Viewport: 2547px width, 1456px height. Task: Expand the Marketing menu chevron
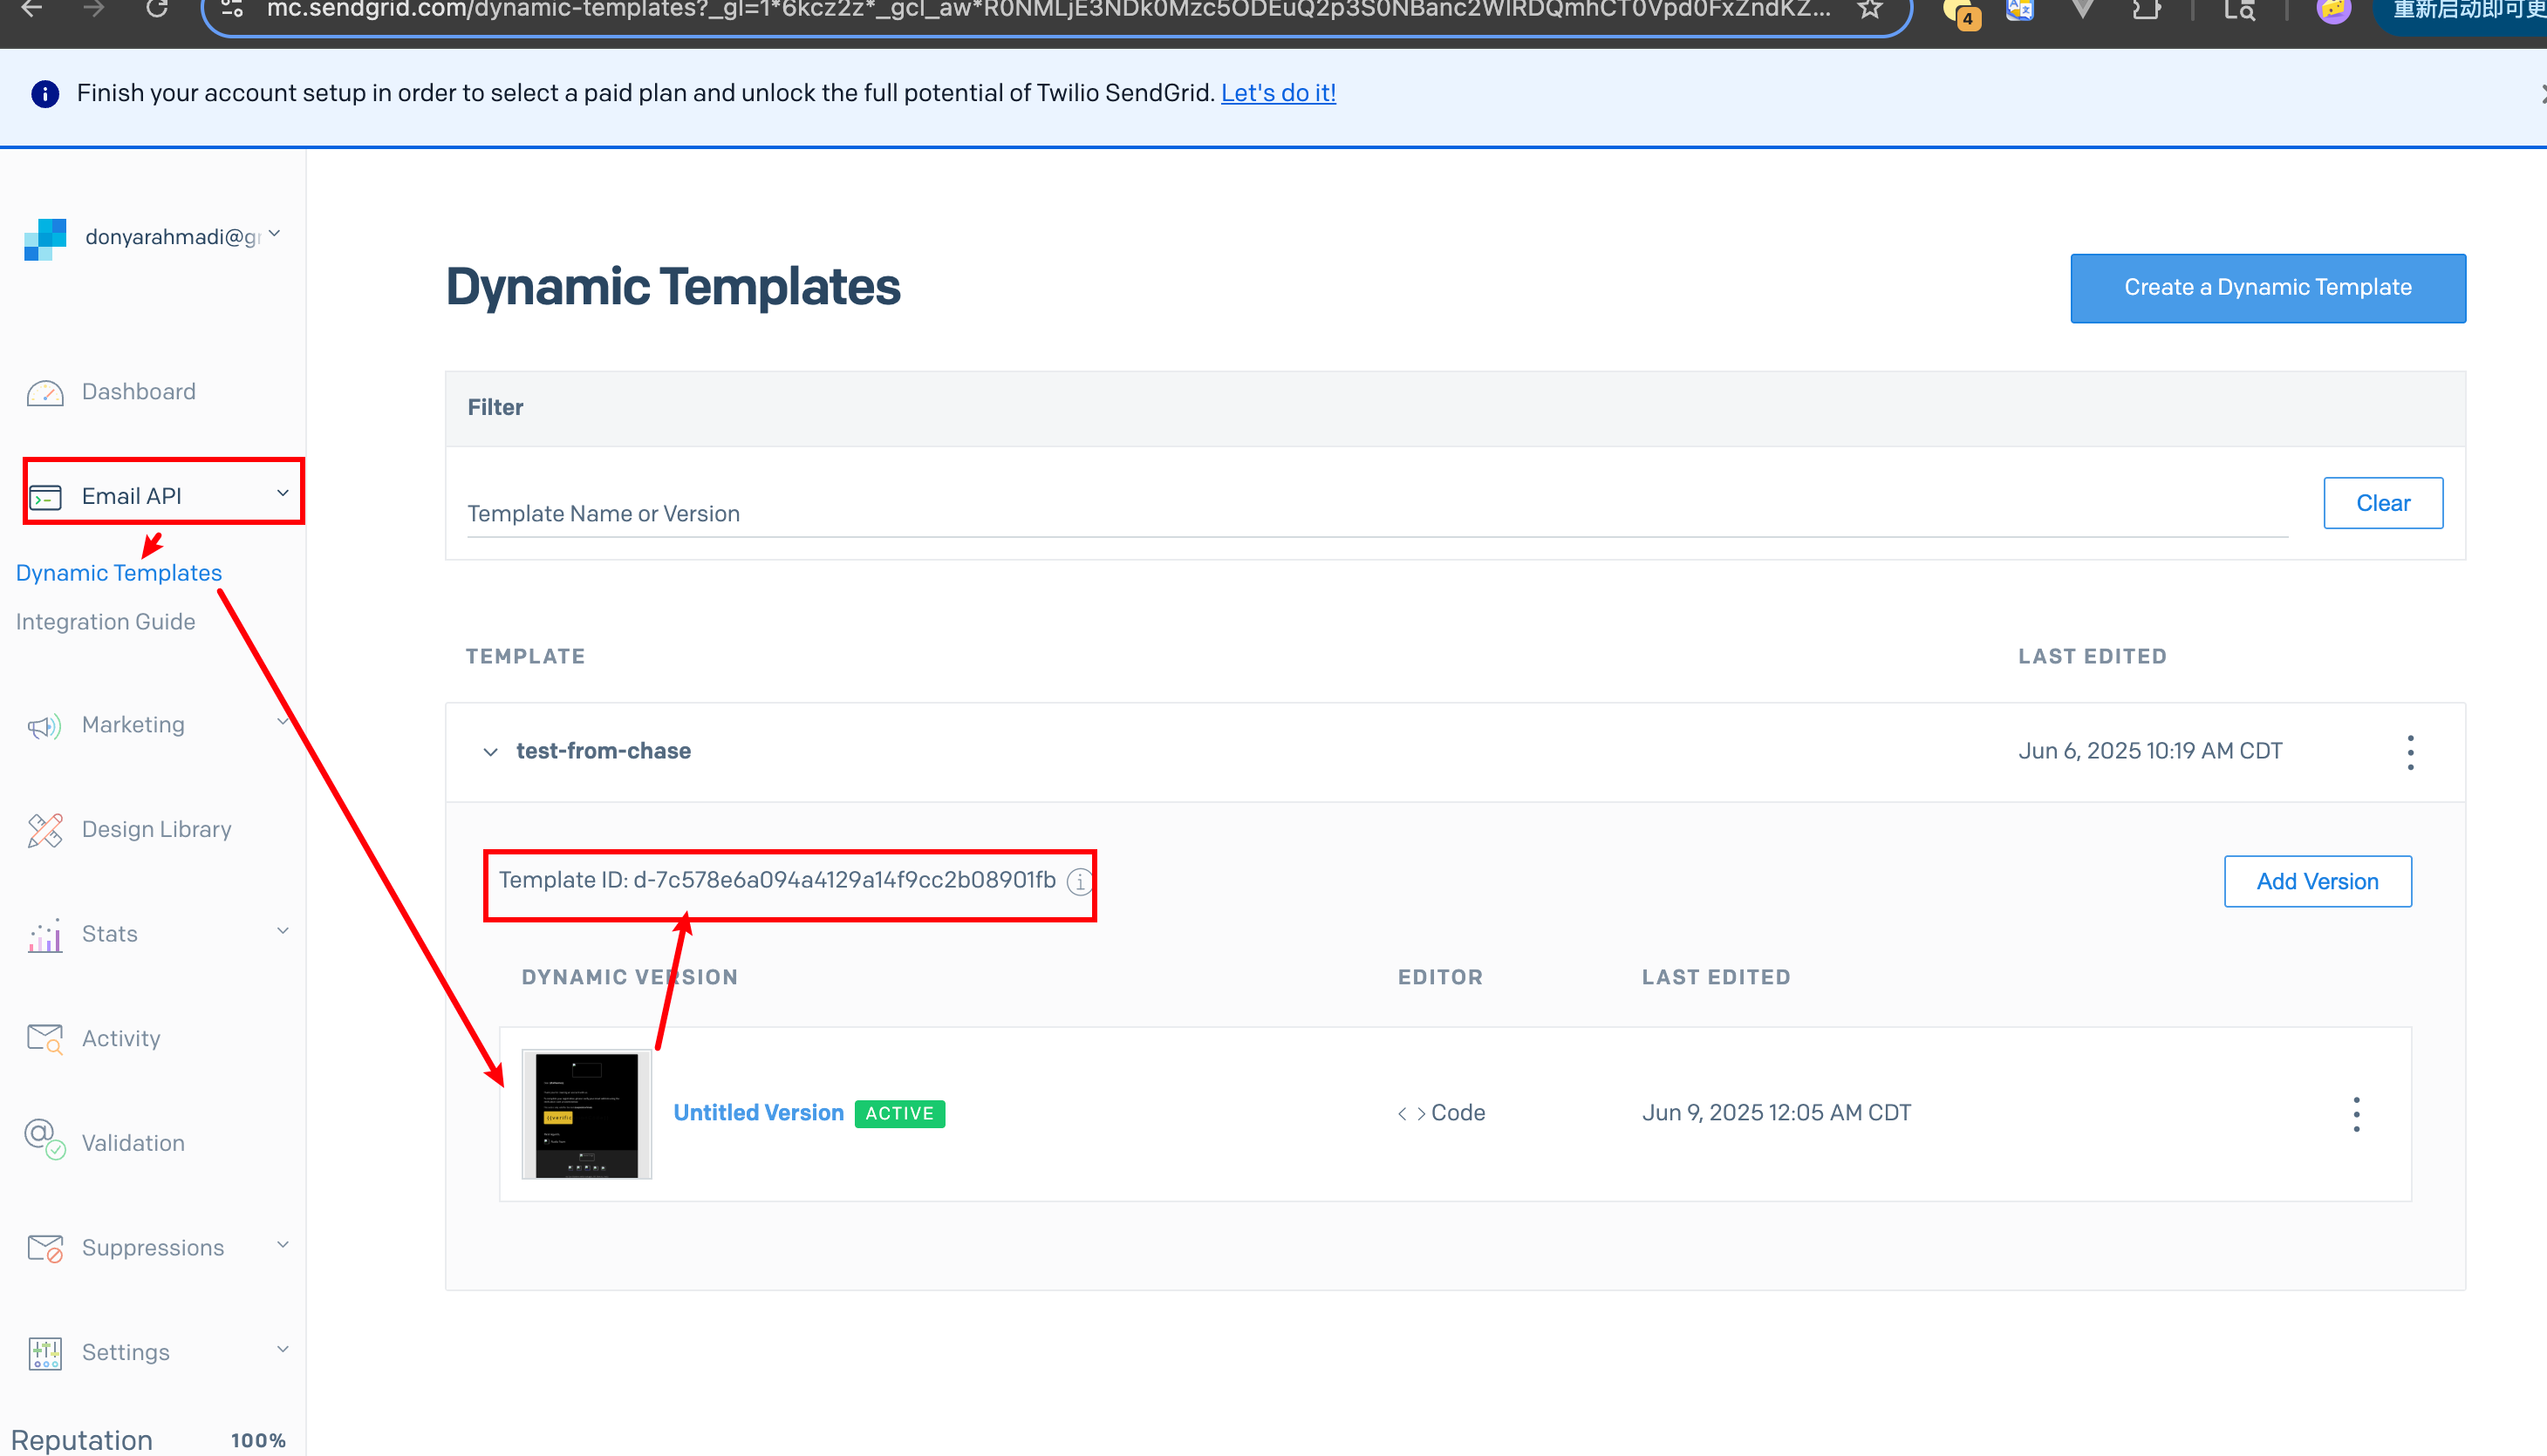tap(282, 722)
